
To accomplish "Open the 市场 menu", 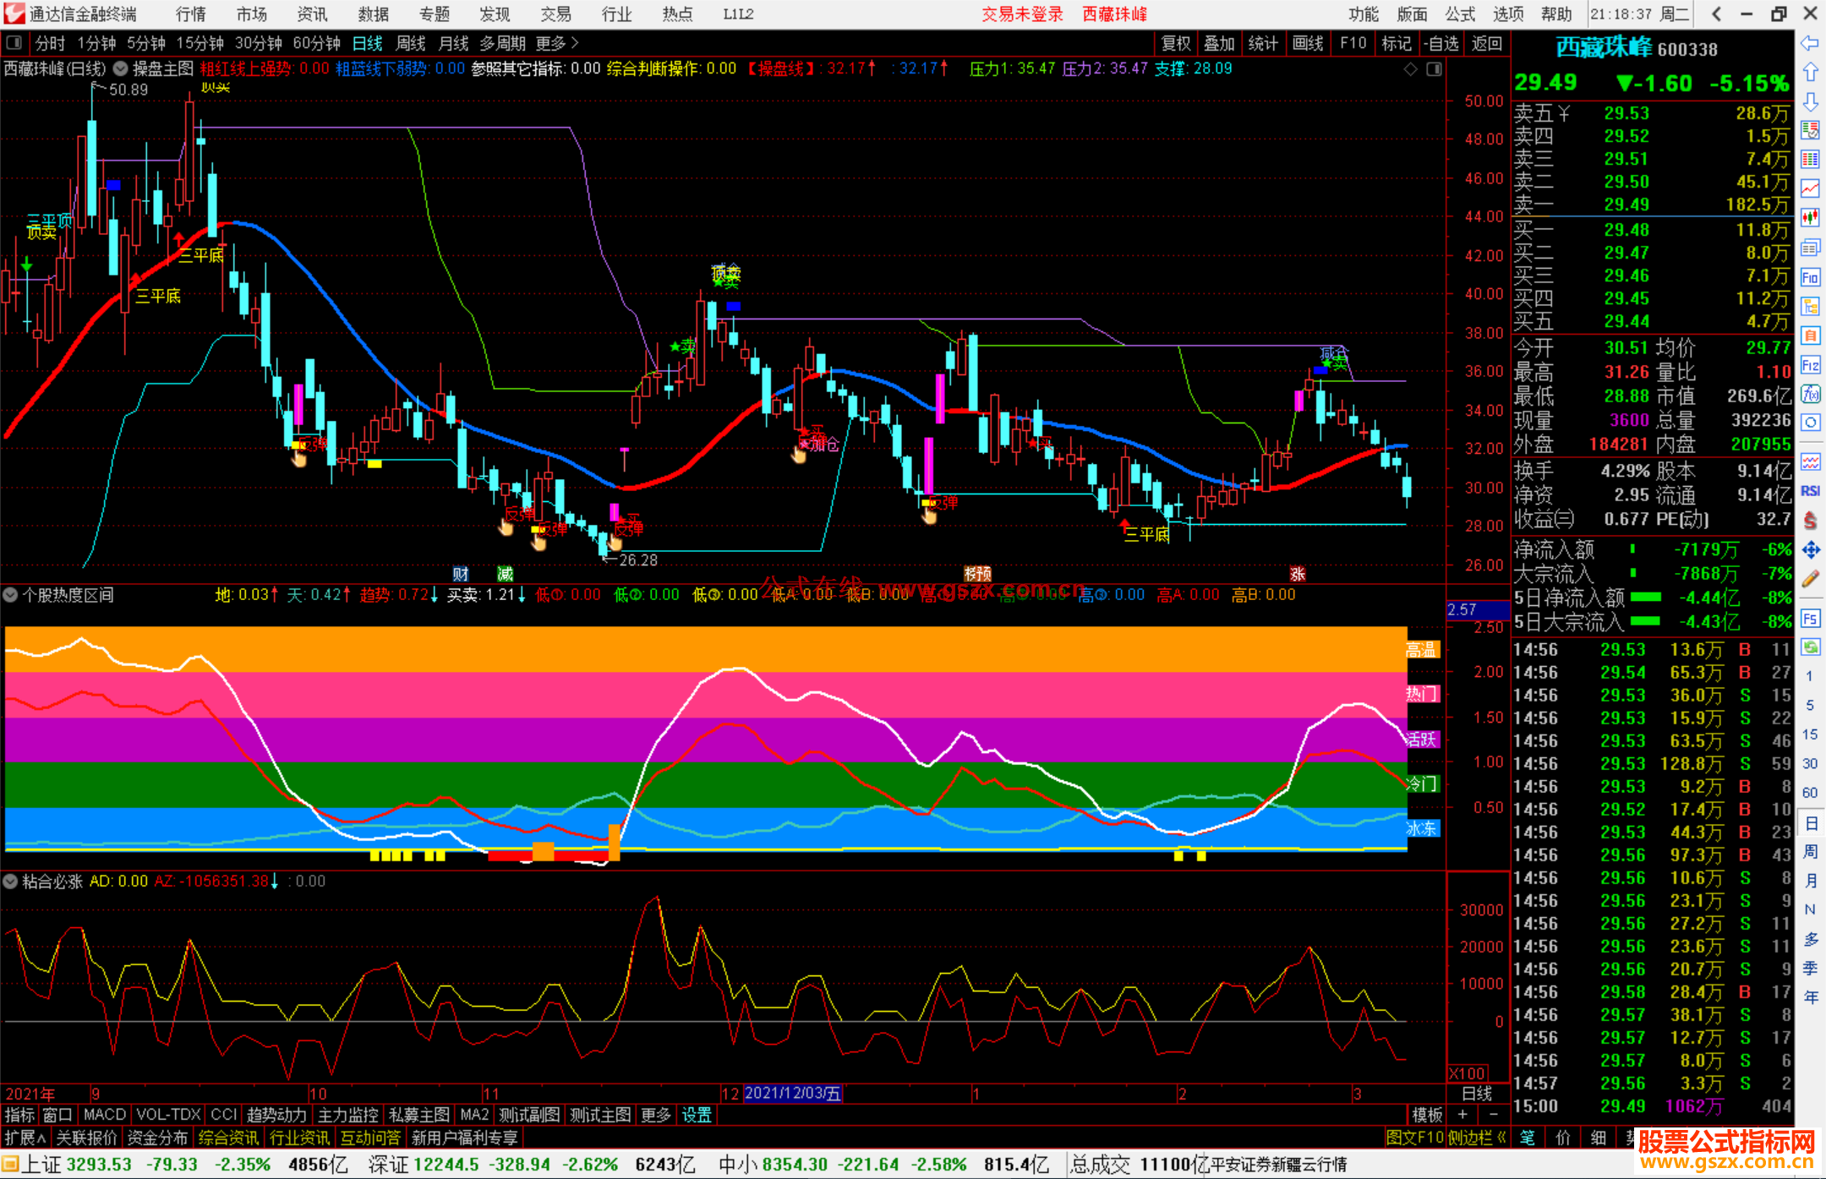I will [252, 14].
